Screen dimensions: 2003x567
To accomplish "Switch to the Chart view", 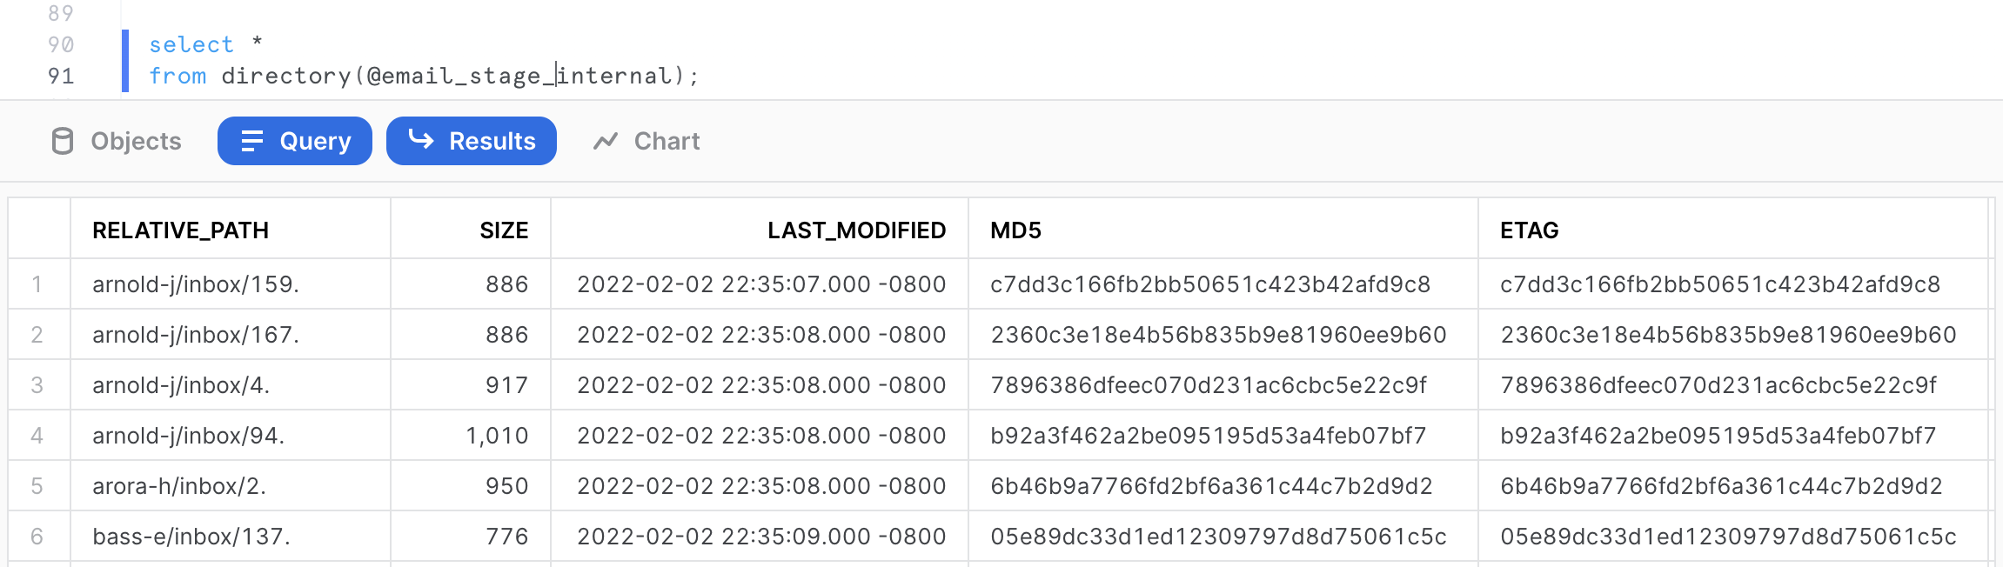I will pos(667,141).
